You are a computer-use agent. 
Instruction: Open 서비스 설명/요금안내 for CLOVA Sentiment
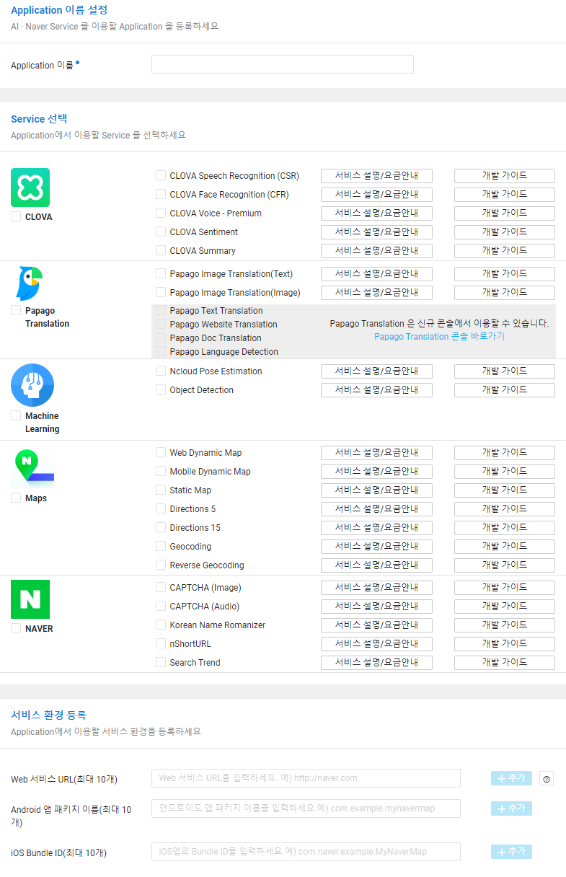tap(376, 232)
